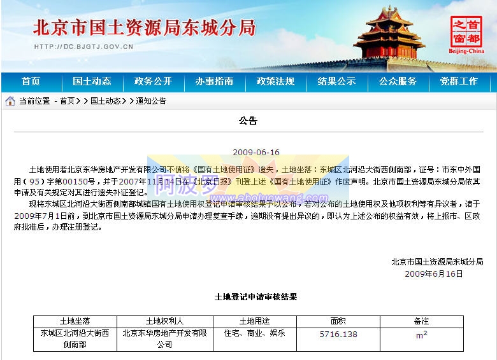497x360 pixels.
Task: Click the 面积 column header
Action: pyautogui.click(x=338, y=321)
